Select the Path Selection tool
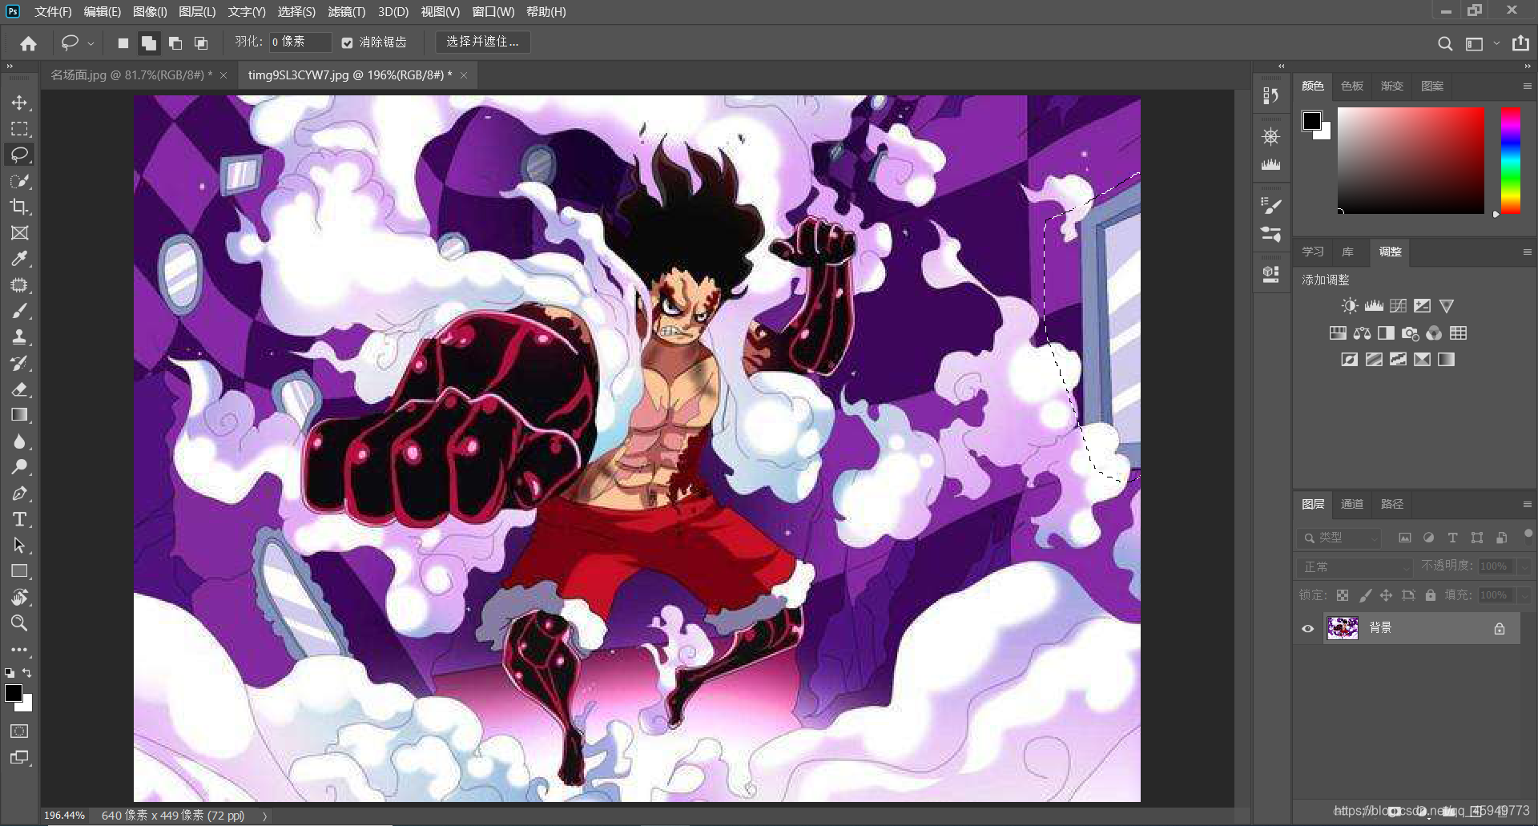This screenshot has width=1538, height=826. [19, 545]
